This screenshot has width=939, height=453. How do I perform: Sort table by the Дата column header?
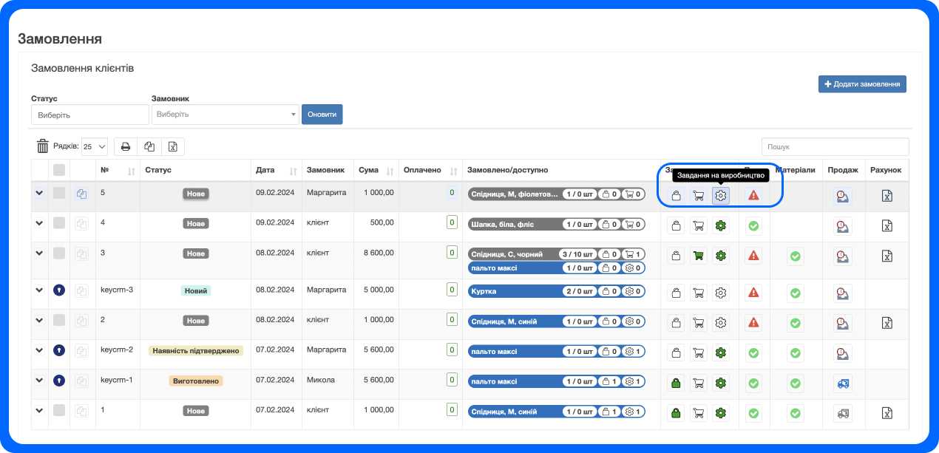(276, 170)
